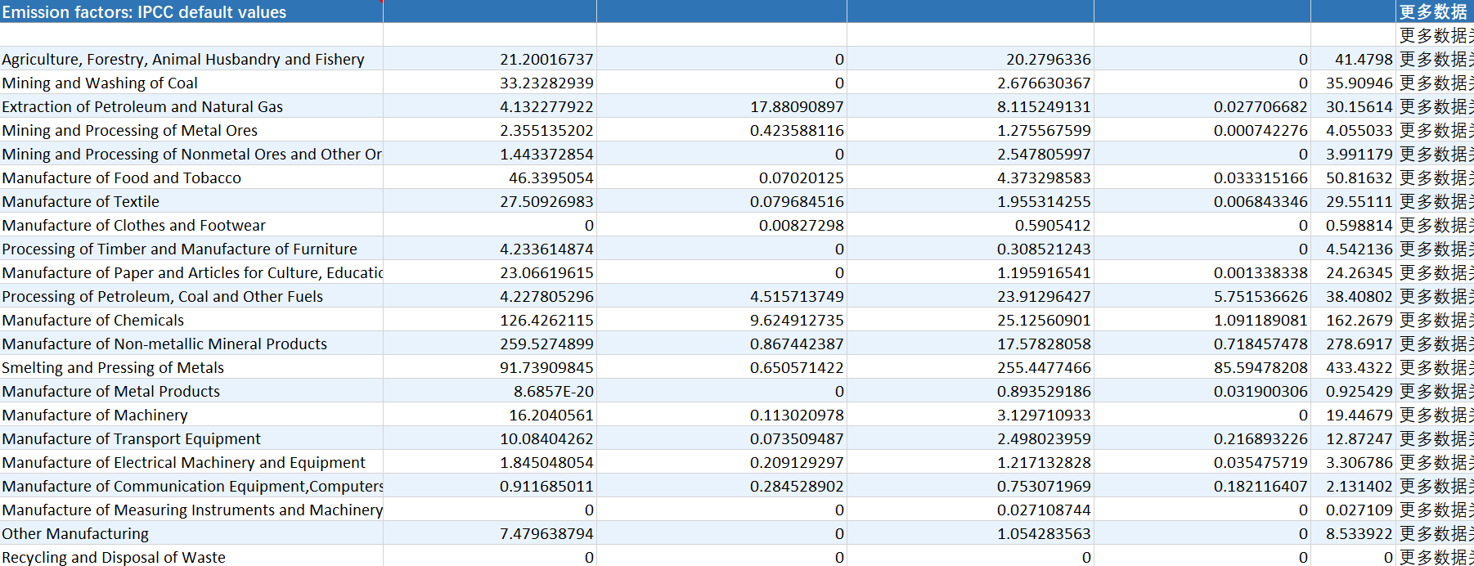Select 'Manufacture of Clothes and Footwear' cell
This screenshot has width=1474, height=566.
coord(191,225)
